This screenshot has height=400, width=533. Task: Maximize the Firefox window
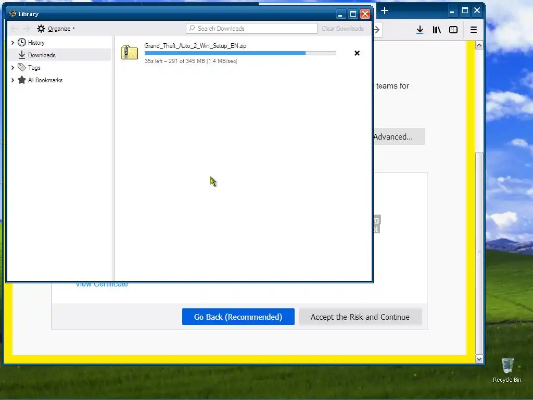(465, 10)
